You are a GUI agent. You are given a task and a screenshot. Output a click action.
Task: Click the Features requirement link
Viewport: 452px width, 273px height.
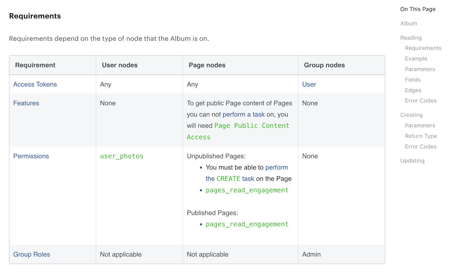point(26,103)
